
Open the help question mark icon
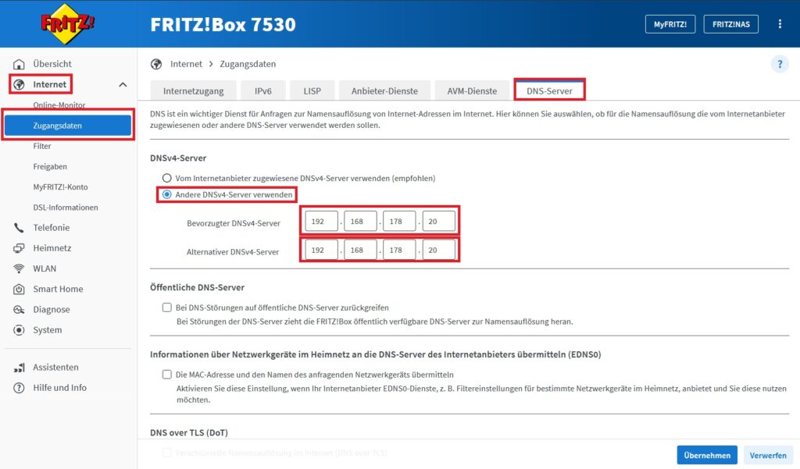[x=780, y=64]
